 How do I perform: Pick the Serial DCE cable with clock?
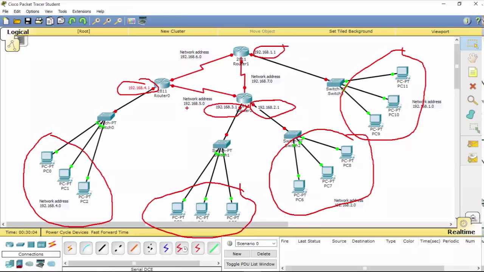(181, 248)
